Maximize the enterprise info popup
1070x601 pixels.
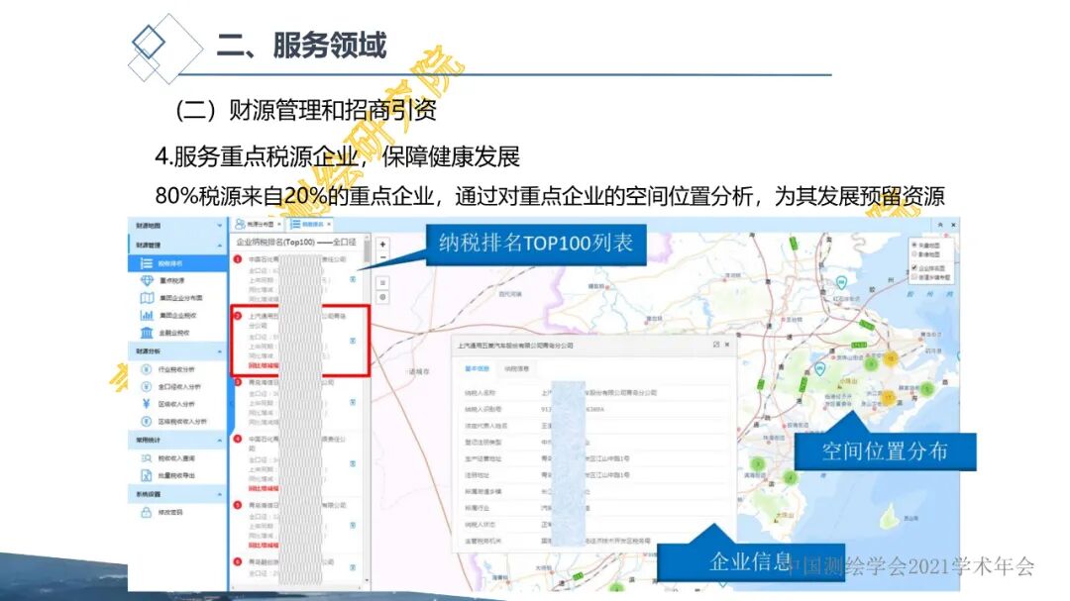pyautogui.click(x=716, y=345)
